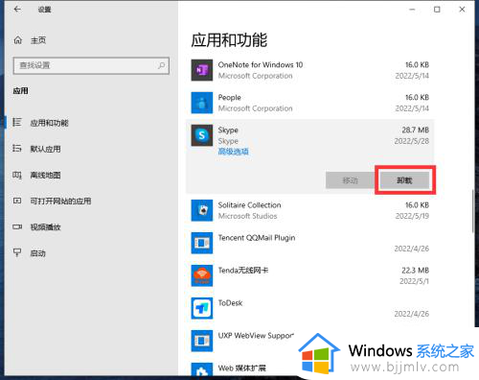The height and width of the screenshot is (380, 479).
Task: Select the People app name
Action: click(229, 97)
